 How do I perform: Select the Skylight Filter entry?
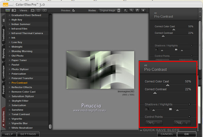[20, 101]
